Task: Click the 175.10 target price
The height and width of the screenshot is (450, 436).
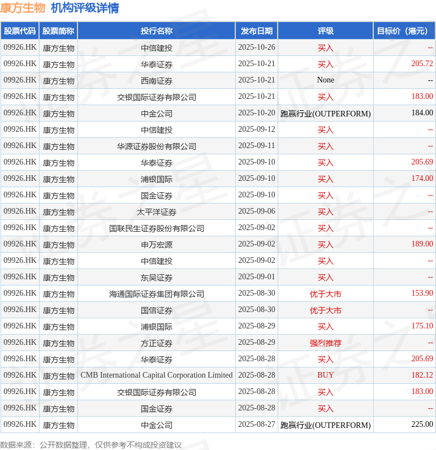Action: tap(422, 326)
